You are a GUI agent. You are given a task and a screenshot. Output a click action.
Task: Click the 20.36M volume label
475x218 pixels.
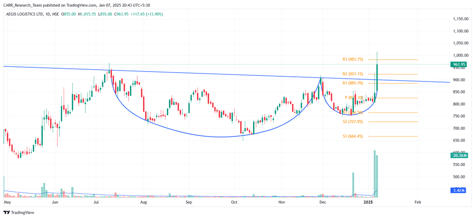tap(459, 156)
